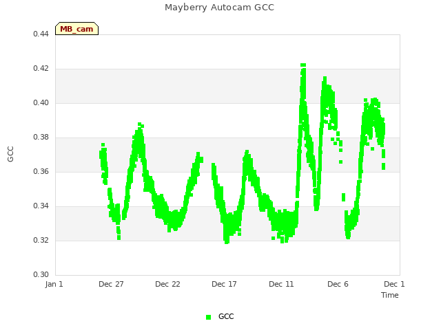Click the green GCC legend swatch
The width and height of the screenshot is (441, 330).
[x=208, y=317]
